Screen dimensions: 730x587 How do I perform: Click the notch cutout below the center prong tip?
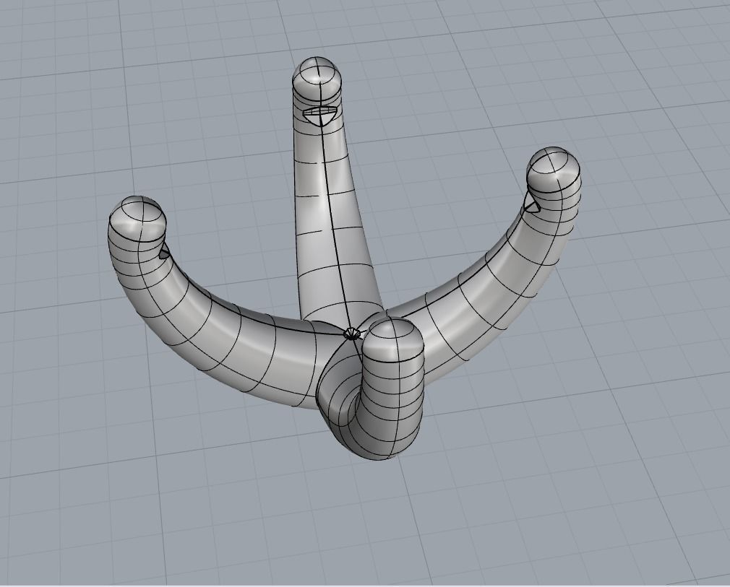[319, 116]
